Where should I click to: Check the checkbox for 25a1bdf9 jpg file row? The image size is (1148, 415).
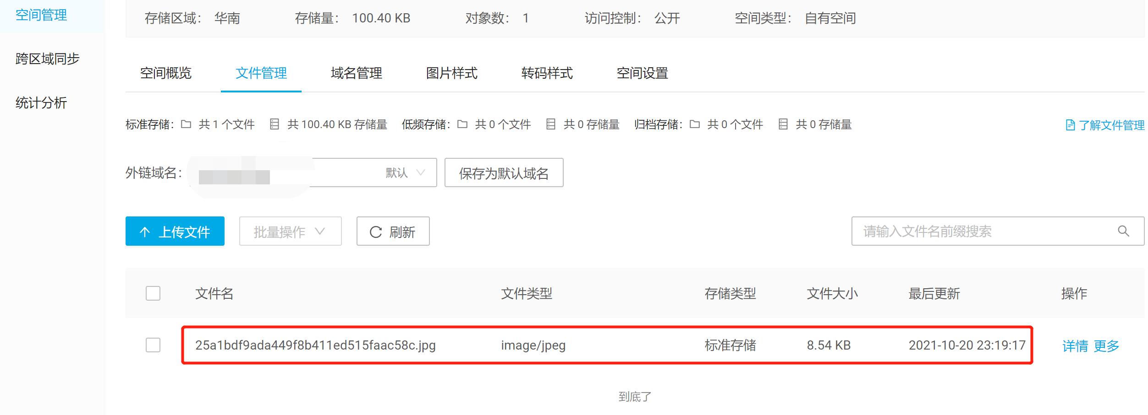153,345
